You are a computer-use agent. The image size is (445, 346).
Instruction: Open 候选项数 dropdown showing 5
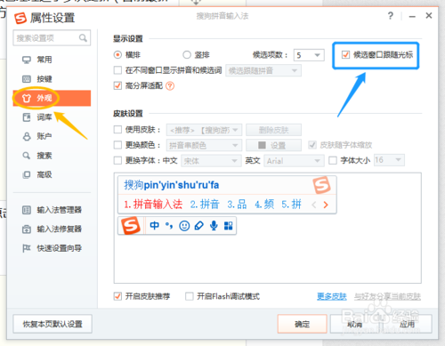coord(309,55)
